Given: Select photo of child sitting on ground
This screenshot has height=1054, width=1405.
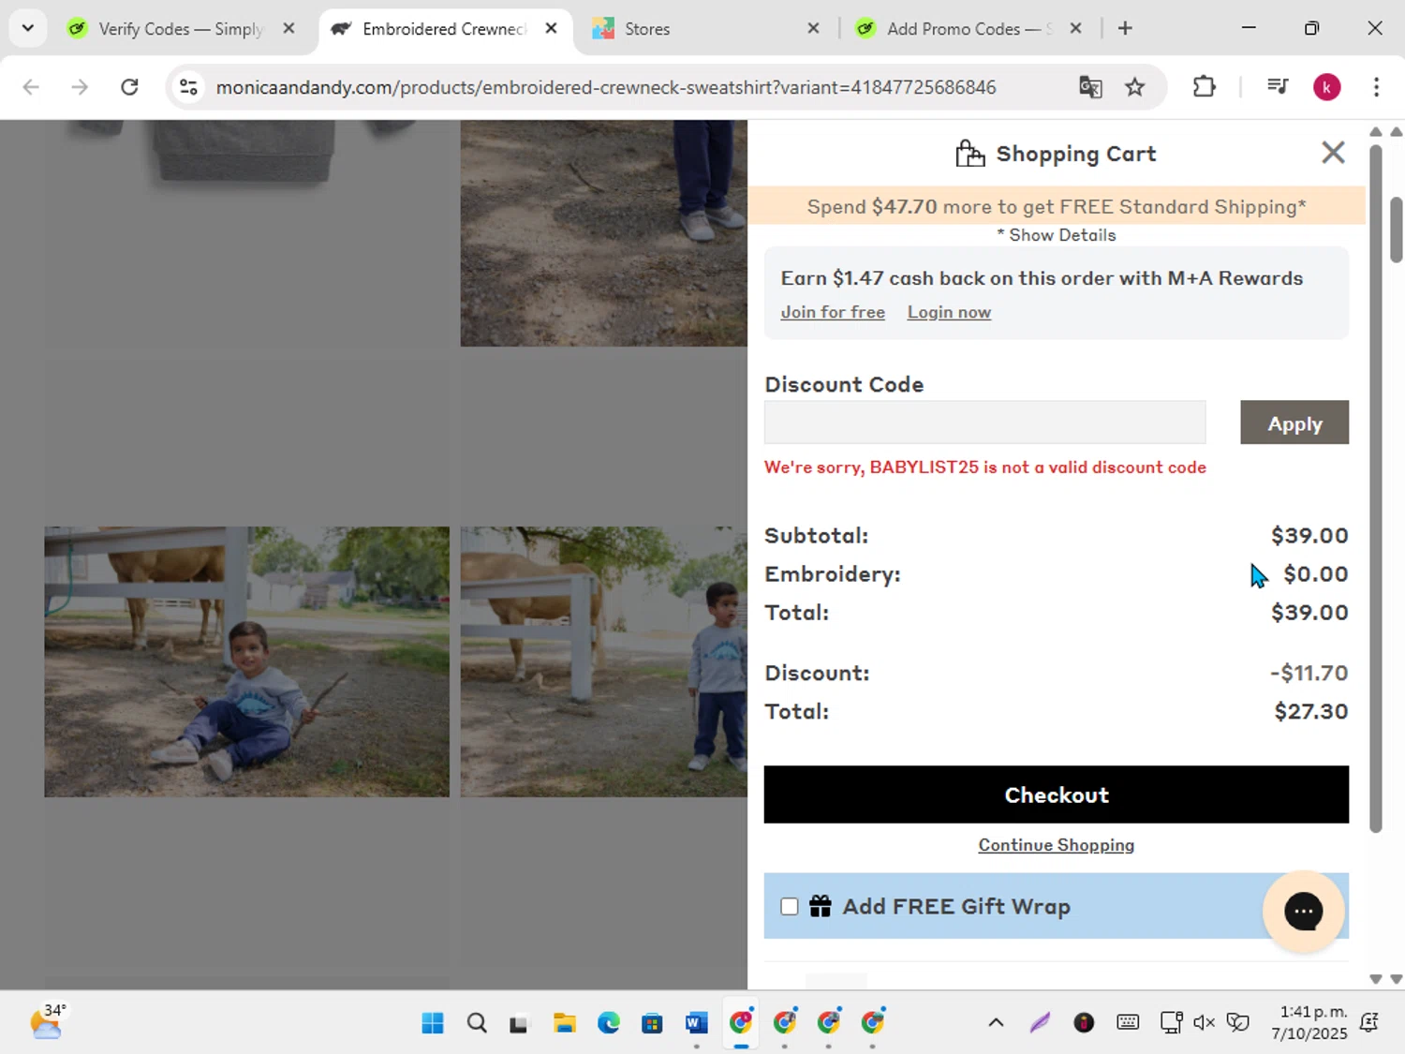Looking at the screenshot, I should [x=246, y=661].
